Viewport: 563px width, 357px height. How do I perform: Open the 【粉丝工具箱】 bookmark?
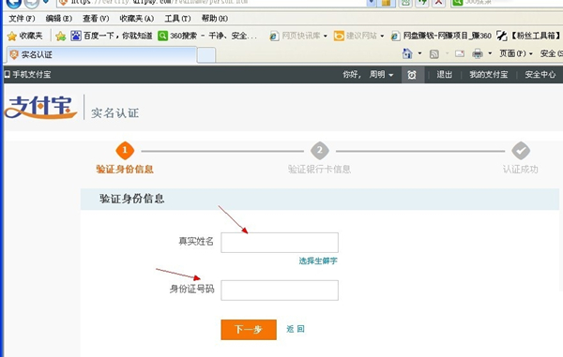(529, 36)
